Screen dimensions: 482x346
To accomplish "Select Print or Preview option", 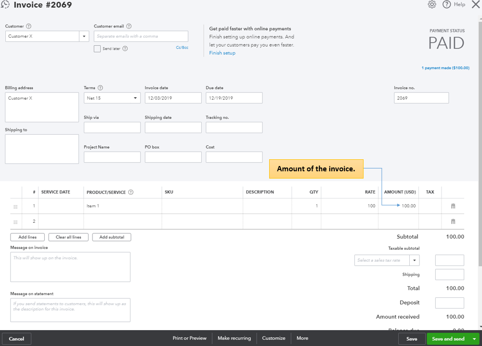I will click(x=189, y=338).
